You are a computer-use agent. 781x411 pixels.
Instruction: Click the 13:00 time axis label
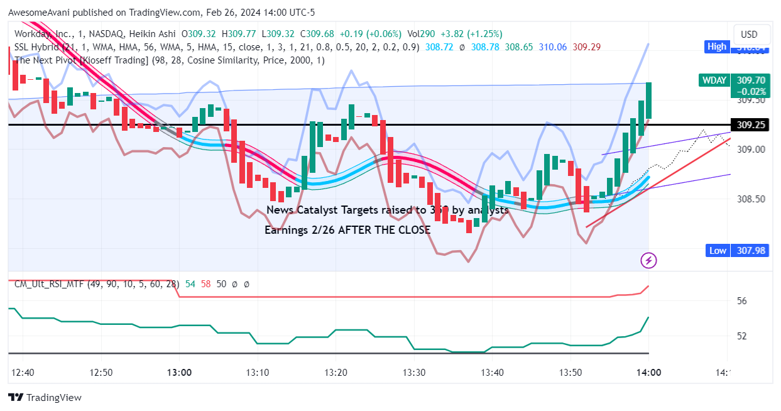pyautogui.click(x=179, y=373)
